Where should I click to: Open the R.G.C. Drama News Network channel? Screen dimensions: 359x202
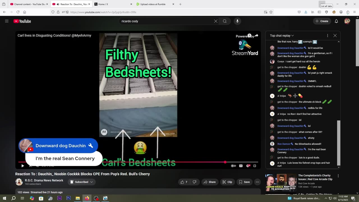click(x=44, y=180)
